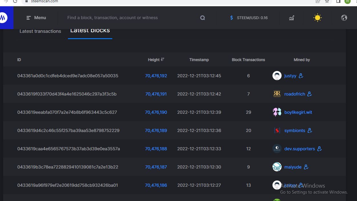Image resolution: width=357 pixels, height=201 pixels.
Task: Click the ID column header
Action: 19,60
